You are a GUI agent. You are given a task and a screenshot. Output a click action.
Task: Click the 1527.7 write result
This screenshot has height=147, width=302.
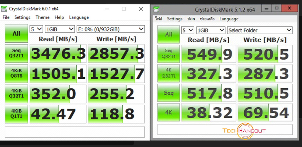(x=116, y=74)
